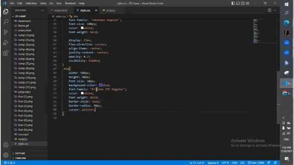
Task: Open the Extensions view
Action: click(6, 53)
